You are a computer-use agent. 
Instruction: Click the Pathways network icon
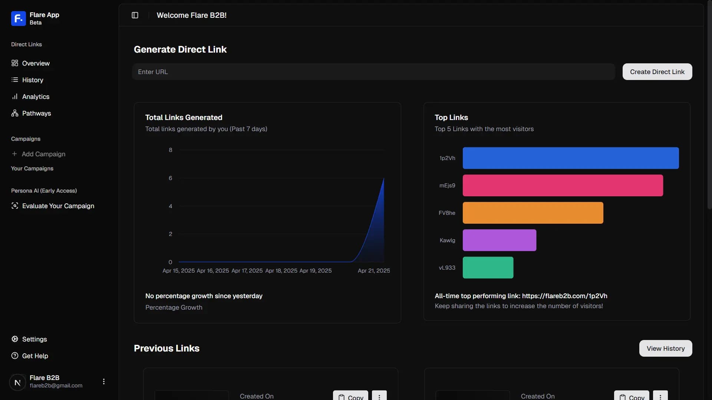point(15,113)
